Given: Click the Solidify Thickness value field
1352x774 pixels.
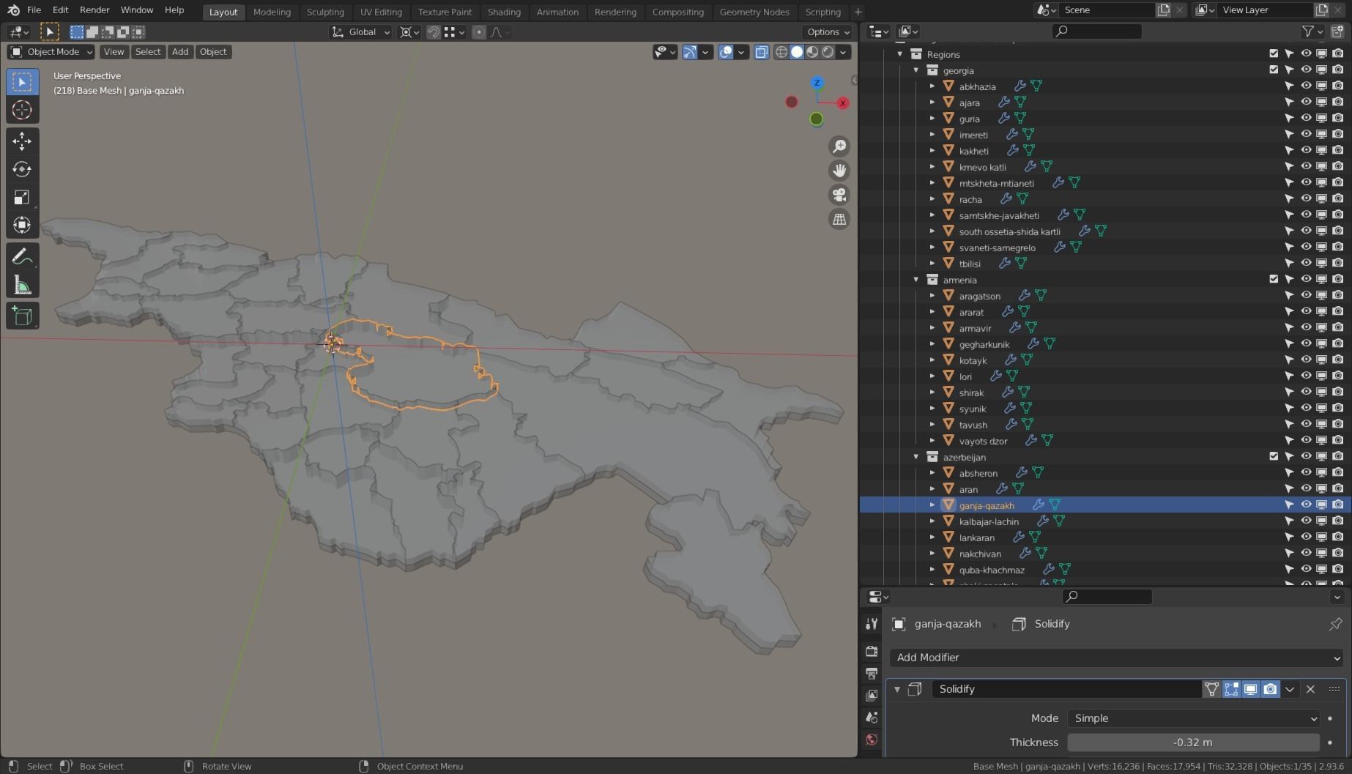Looking at the screenshot, I should (1192, 743).
